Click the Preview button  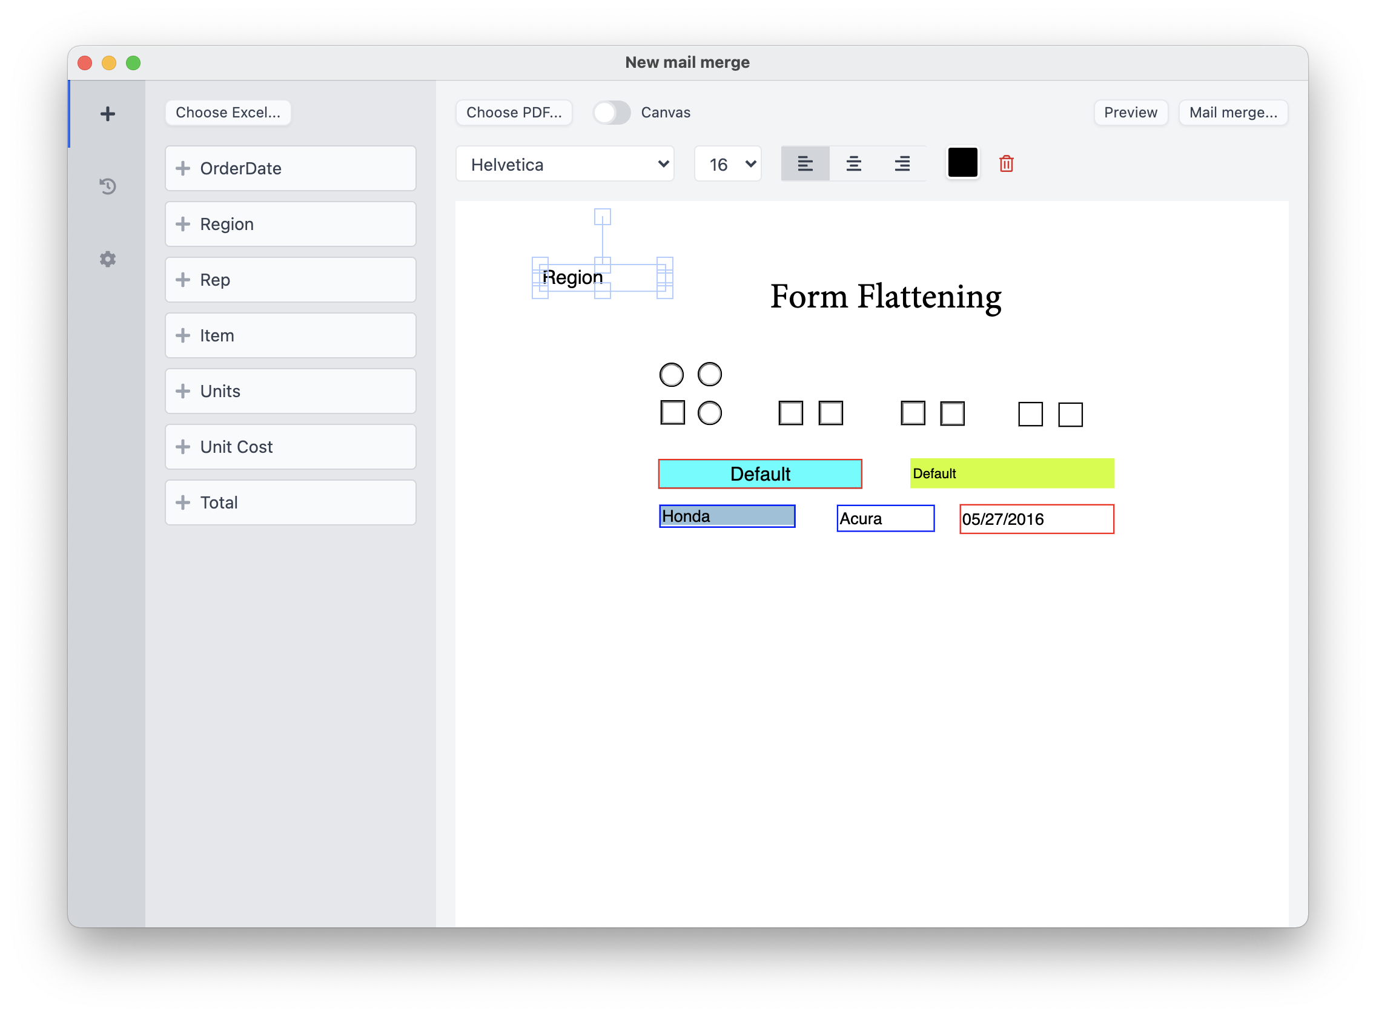1130,113
